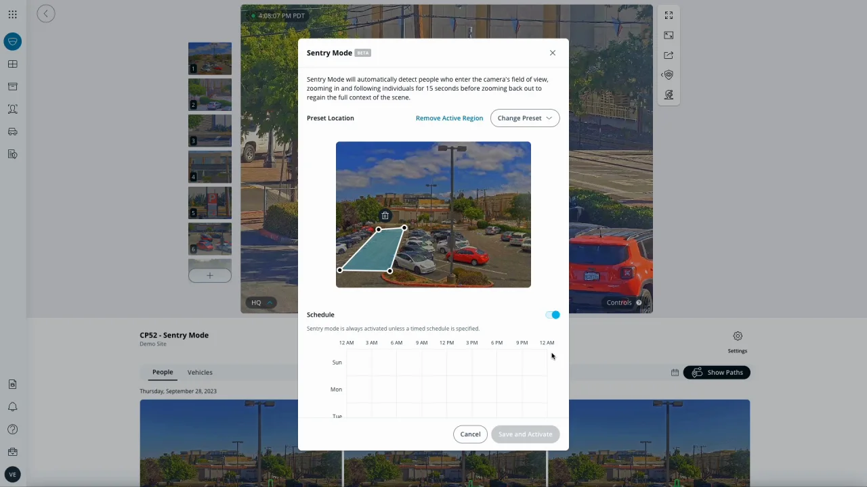Click Thursday, September 28, 2023 date

pos(178,392)
